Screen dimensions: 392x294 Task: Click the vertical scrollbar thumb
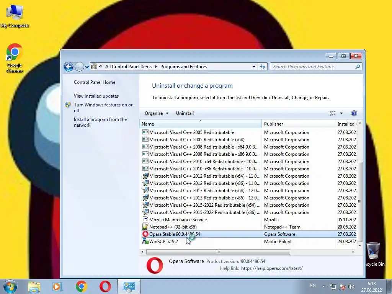[x=359, y=202]
